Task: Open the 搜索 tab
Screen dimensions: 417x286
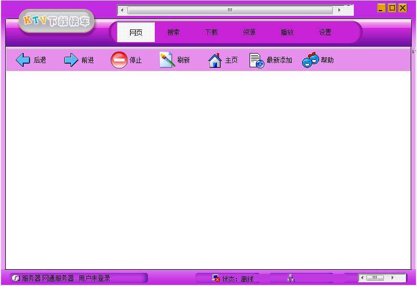Action: [x=174, y=32]
